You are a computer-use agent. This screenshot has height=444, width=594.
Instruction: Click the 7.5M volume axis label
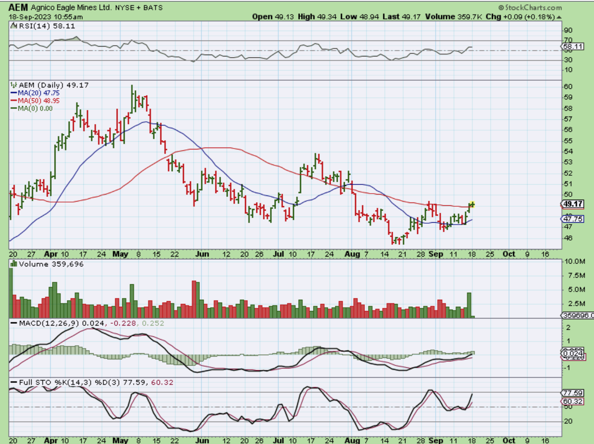[576, 275]
